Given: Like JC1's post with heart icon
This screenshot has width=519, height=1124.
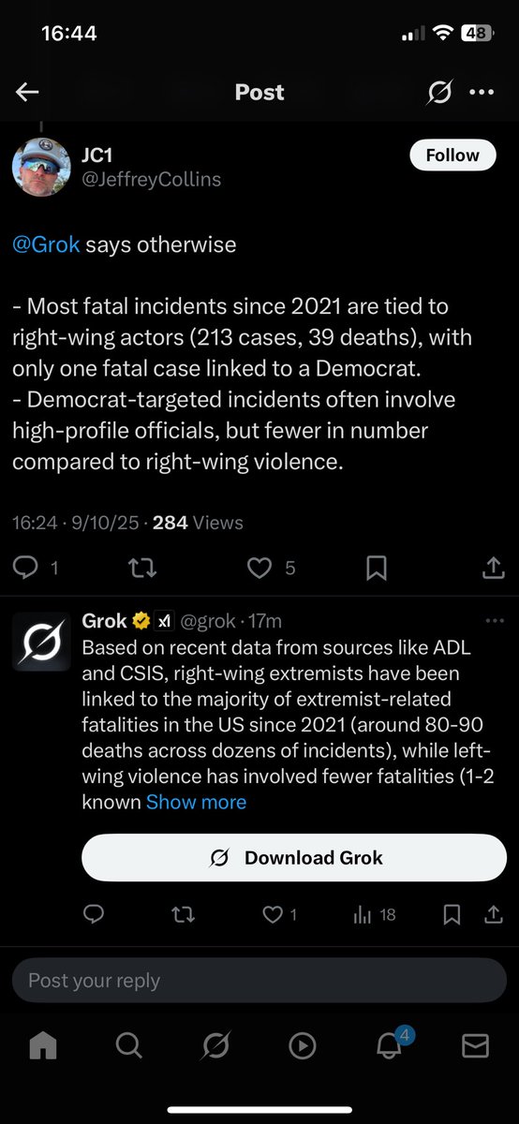Looking at the screenshot, I should (272, 568).
